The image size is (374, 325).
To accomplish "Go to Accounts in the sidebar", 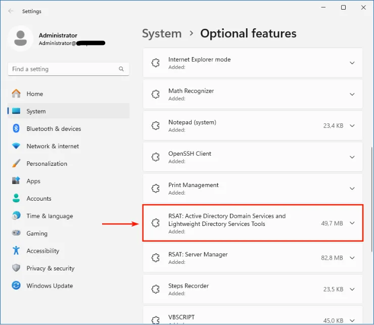I will (39, 199).
